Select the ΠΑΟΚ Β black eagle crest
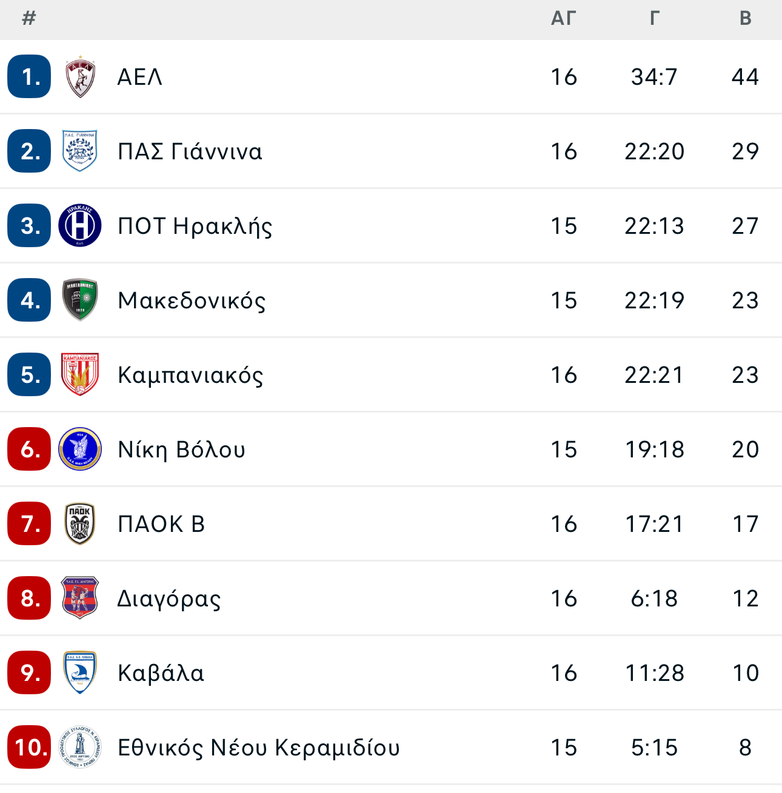The width and height of the screenshot is (782, 793). pos(80,524)
